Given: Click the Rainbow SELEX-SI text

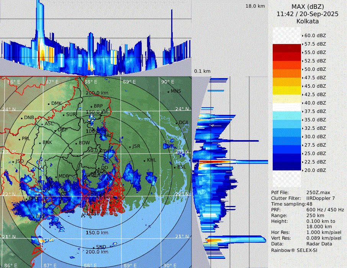Looking at the screenshot, I should [294, 250].
